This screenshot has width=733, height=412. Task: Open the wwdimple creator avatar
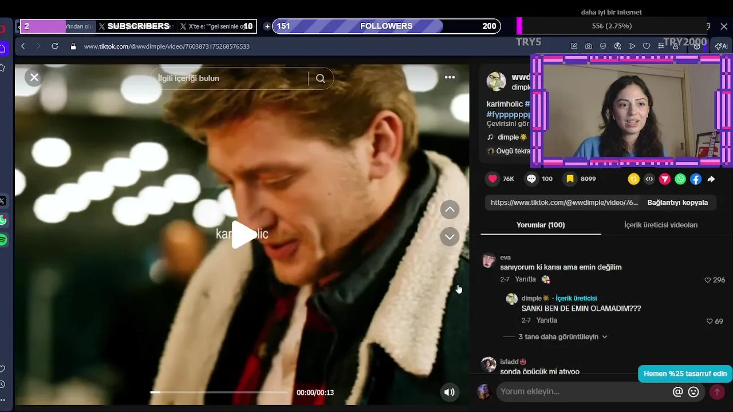point(496,81)
